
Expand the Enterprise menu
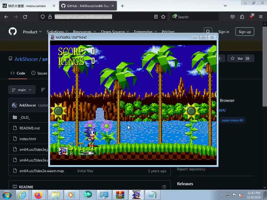point(145,32)
